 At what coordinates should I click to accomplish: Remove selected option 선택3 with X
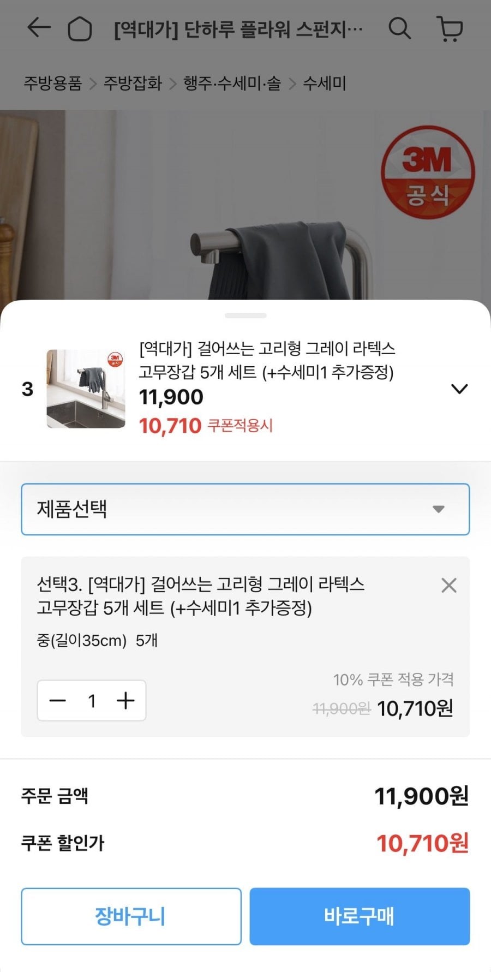448,586
